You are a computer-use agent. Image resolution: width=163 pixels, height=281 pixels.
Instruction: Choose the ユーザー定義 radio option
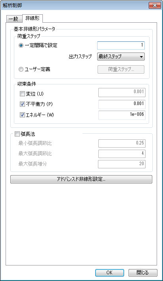(21, 70)
